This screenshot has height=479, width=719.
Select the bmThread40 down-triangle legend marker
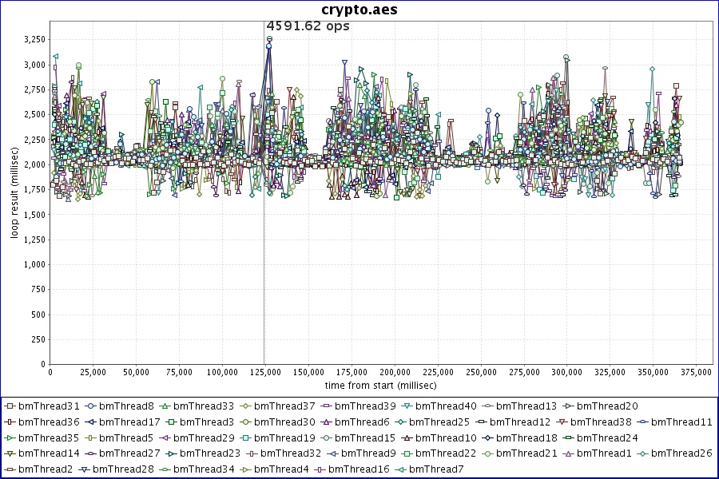pos(407,406)
